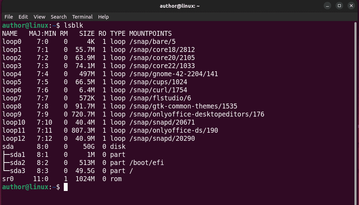Select the /snap/flstudio/6 mountpoint text
This screenshot has height=205, width=359.
point(160,98)
